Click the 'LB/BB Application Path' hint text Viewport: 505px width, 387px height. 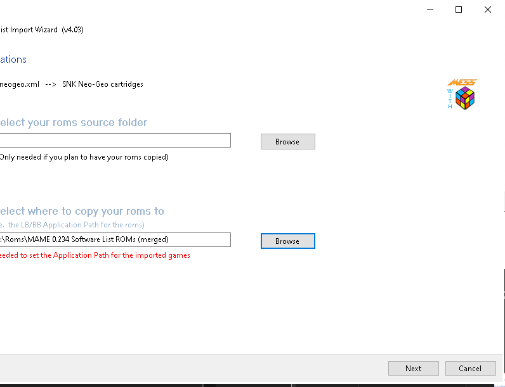coord(72,225)
